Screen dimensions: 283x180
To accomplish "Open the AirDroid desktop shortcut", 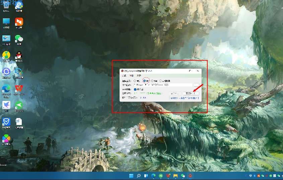I will (19, 107).
